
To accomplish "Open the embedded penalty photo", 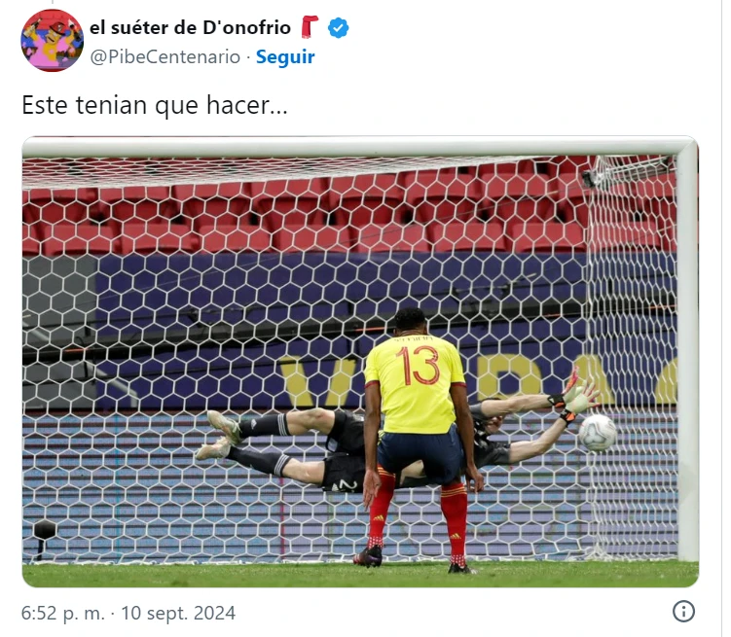I will (360, 362).
